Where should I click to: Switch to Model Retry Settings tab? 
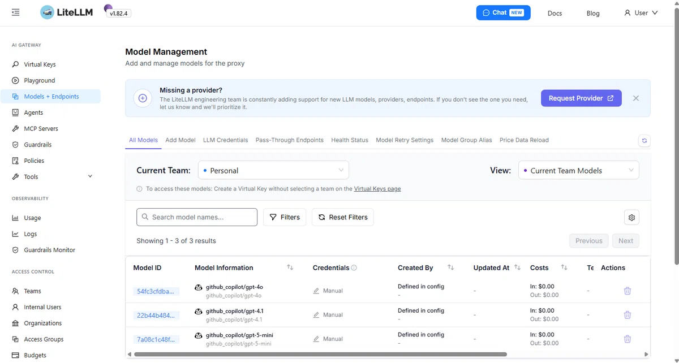[405, 140]
